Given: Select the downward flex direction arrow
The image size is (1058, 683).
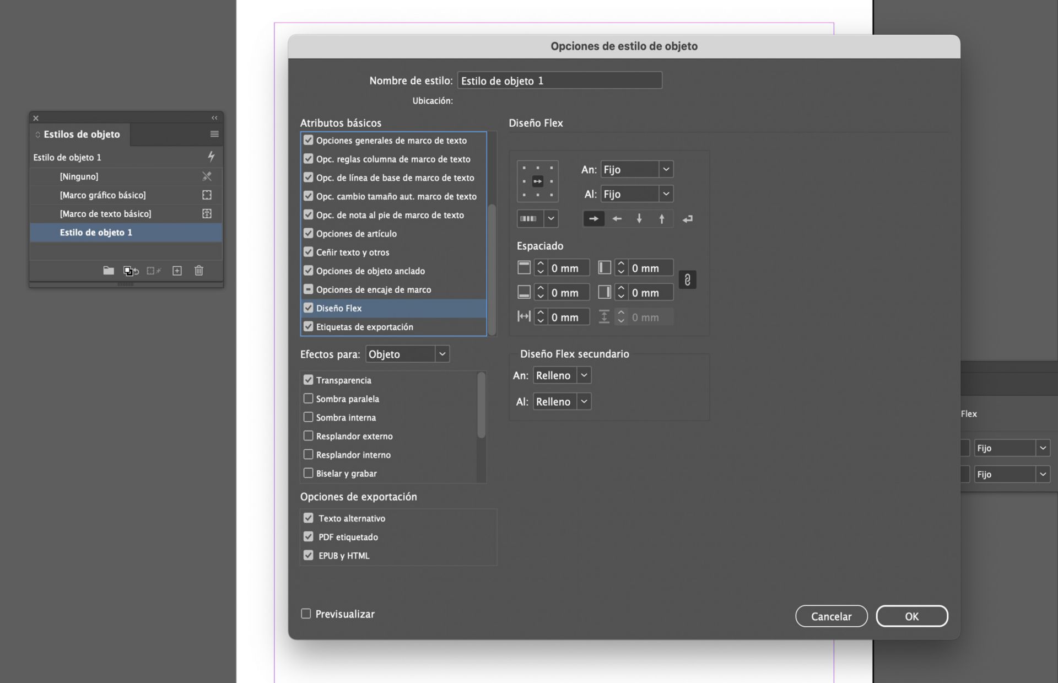Looking at the screenshot, I should coord(639,219).
